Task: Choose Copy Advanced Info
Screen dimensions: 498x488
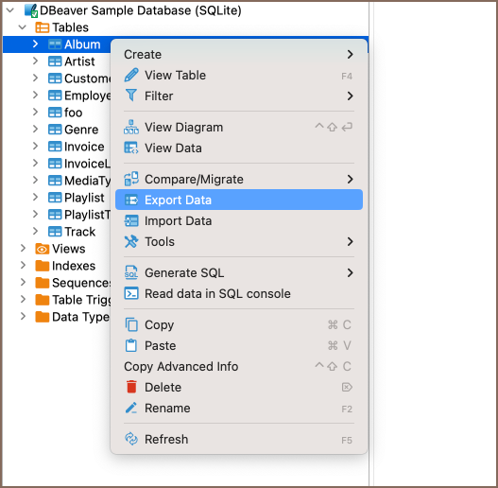Action: click(239, 366)
